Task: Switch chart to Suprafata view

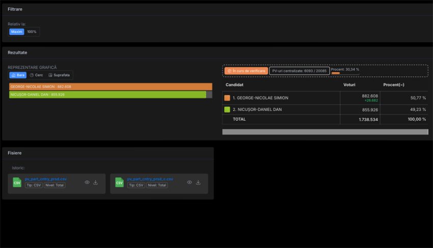Action: pos(58,75)
